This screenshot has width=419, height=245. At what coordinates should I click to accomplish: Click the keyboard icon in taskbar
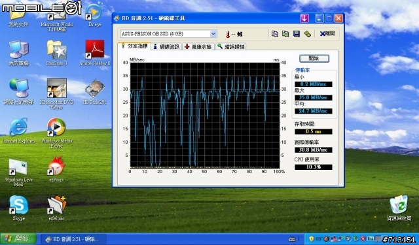[292, 239]
